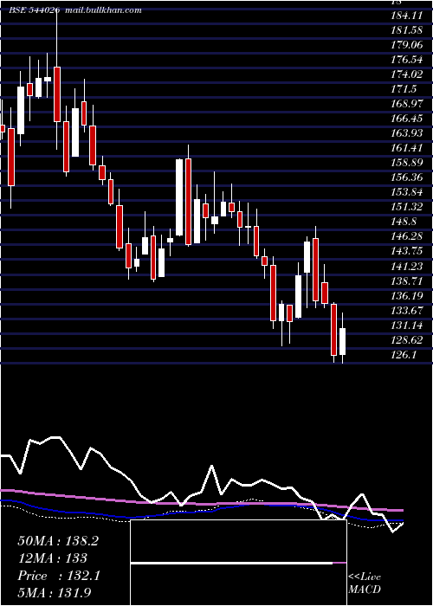
Task: Click the 141.23 price axis label
Action: [x=407, y=267]
